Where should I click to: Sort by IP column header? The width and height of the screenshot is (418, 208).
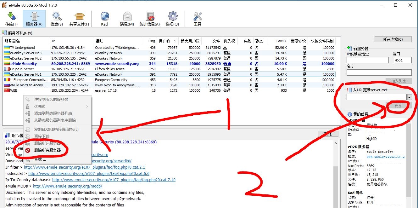(72, 41)
